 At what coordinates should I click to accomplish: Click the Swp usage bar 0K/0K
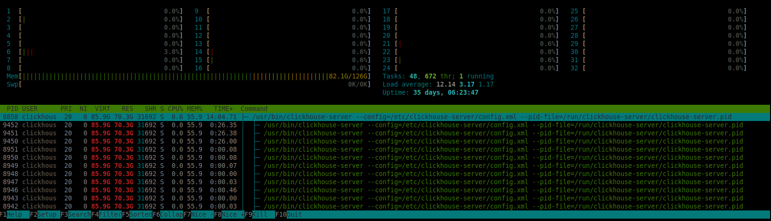tap(189, 84)
